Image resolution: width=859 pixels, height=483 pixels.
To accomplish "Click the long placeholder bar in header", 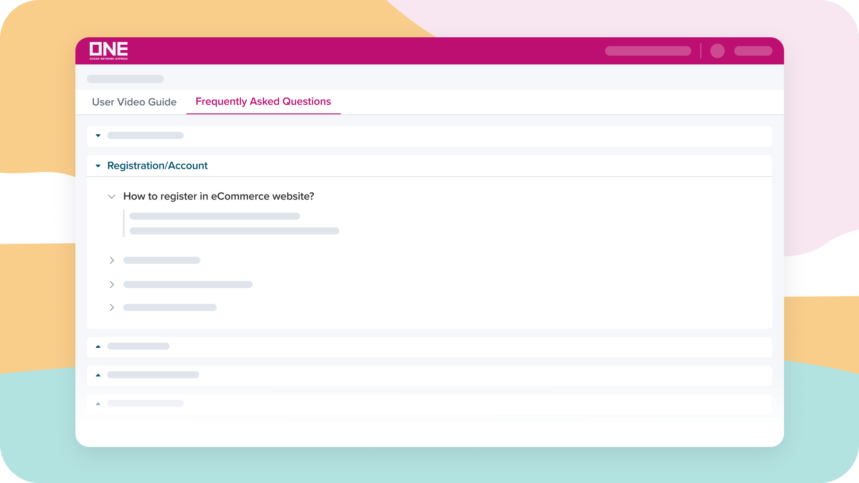I will [x=648, y=51].
